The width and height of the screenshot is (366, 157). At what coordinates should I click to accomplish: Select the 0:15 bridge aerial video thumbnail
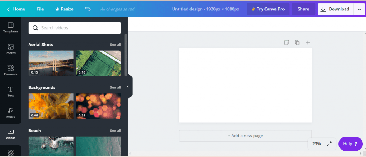(x=51, y=63)
